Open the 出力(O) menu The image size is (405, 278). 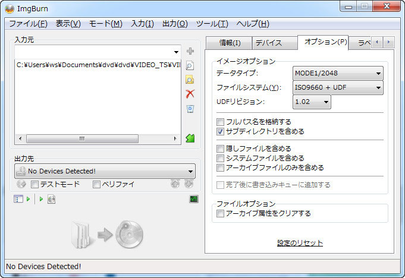tap(175, 24)
